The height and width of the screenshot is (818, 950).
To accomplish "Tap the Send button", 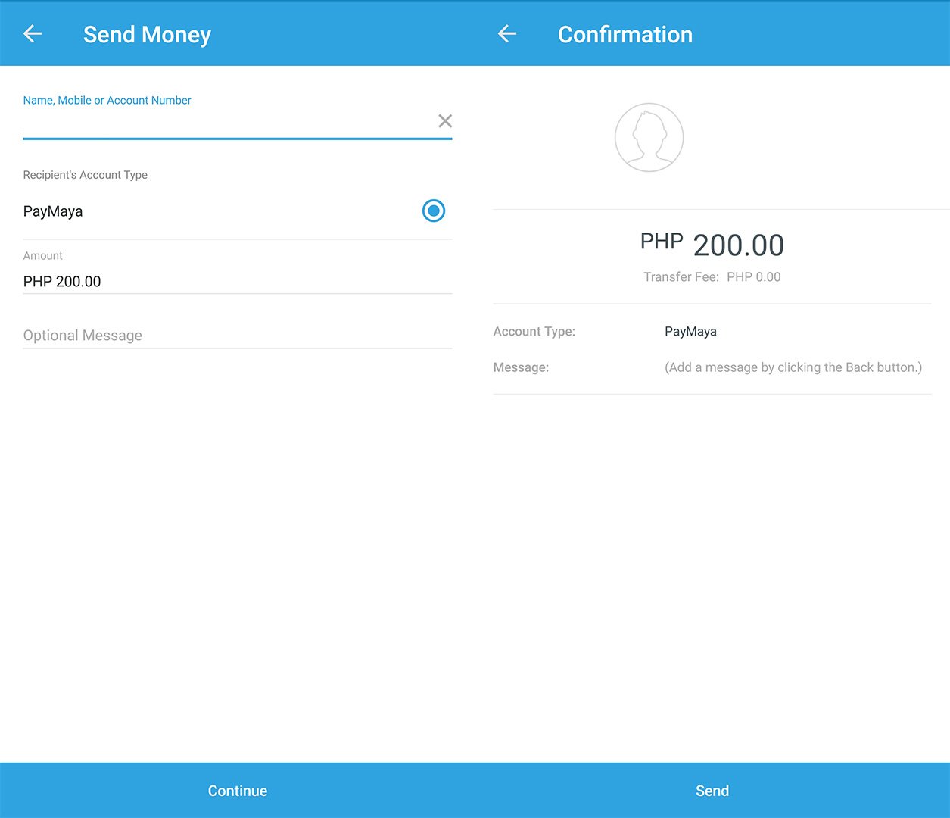I will pos(712,791).
